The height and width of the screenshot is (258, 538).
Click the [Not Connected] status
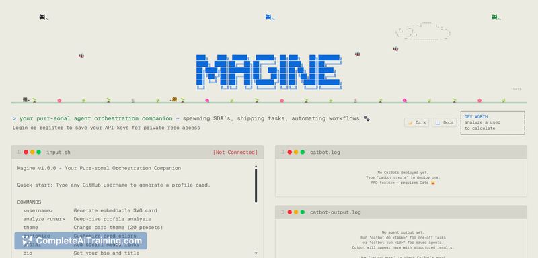tap(235, 152)
